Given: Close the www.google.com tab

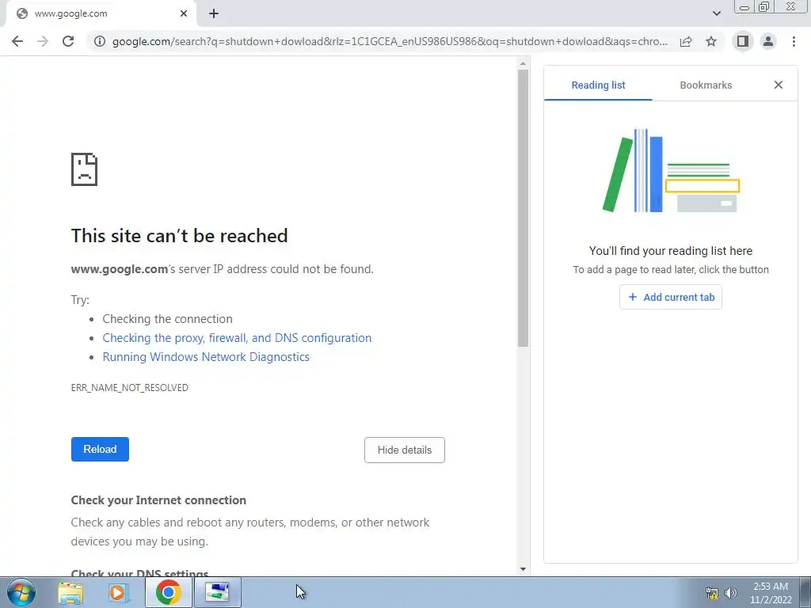Looking at the screenshot, I should (x=184, y=14).
